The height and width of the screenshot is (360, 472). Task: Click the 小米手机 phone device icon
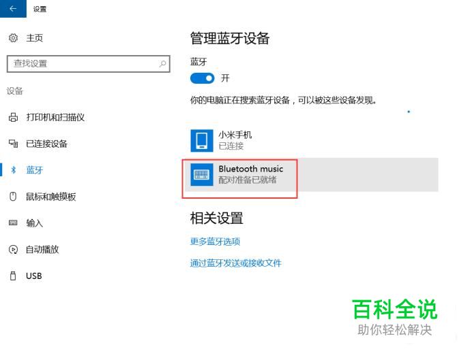click(x=202, y=140)
